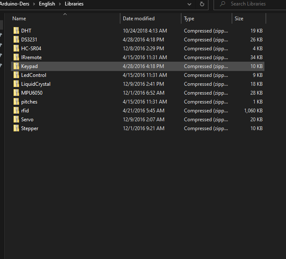
Task: Click the 10/24/2018 4:13 AM date cell
Action: point(145,30)
